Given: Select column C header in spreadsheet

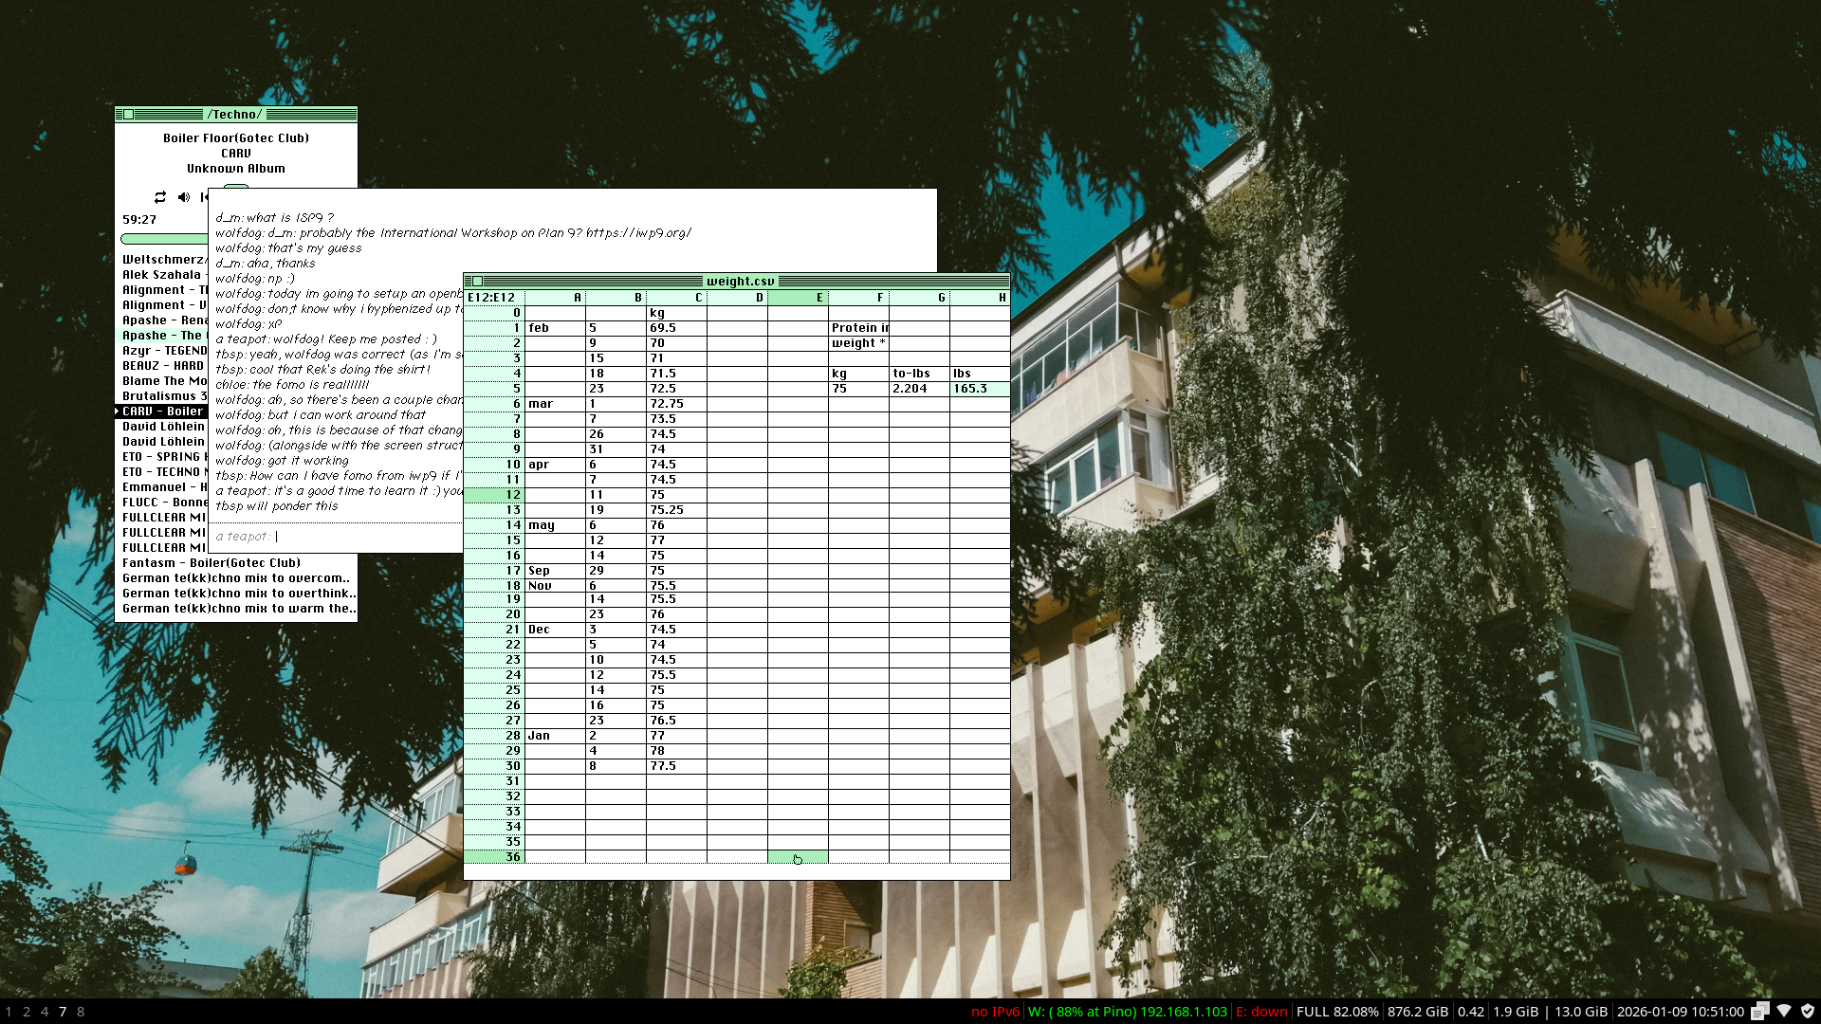Looking at the screenshot, I should (676, 298).
